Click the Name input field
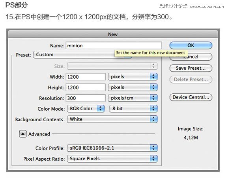This screenshot has height=178, width=228. (x=114, y=46)
